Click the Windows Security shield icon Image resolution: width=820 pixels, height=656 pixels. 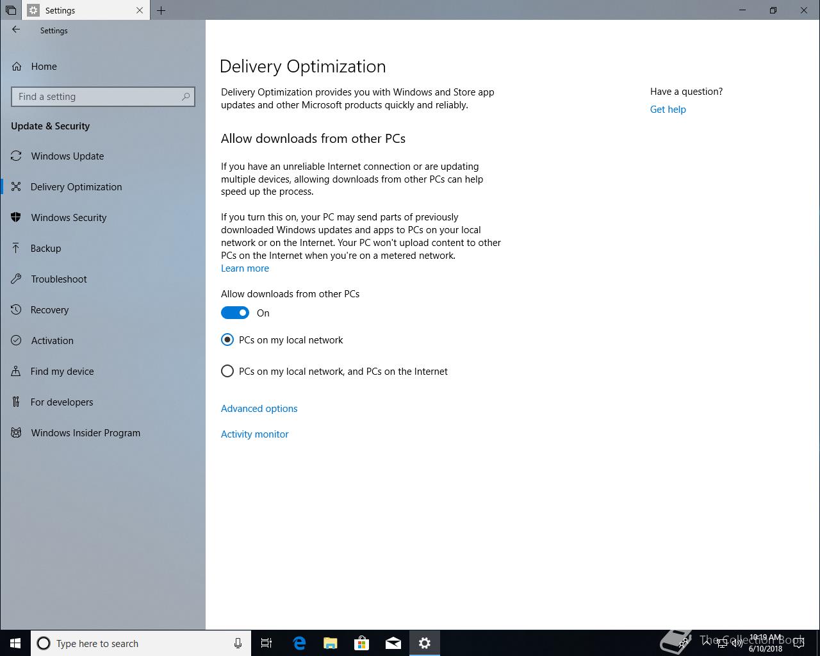[16, 218]
